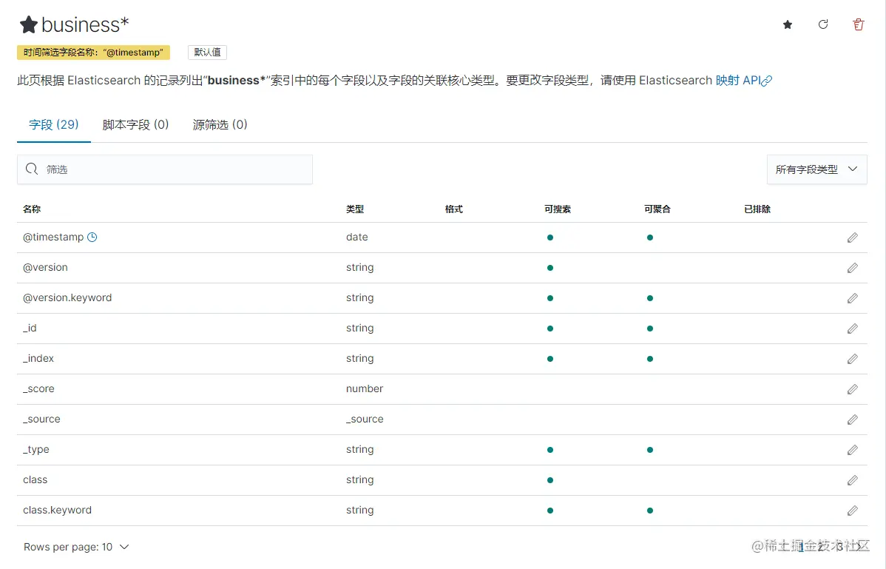Image resolution: width=886 pixels, height=569 pixels.
Task: Click the _type field name
Action: click(36, 450)
